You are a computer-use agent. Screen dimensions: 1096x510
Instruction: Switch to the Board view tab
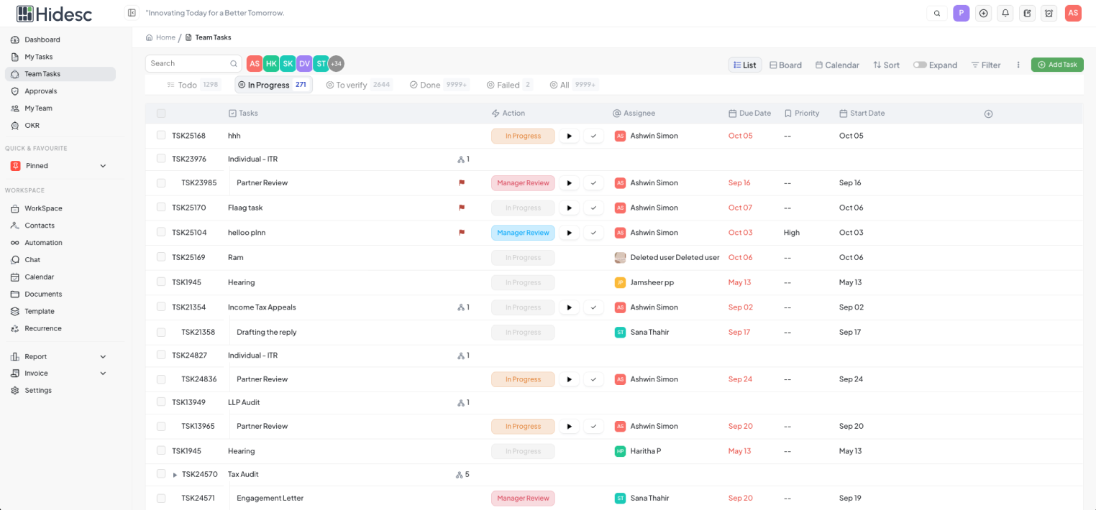pos(785,65)
